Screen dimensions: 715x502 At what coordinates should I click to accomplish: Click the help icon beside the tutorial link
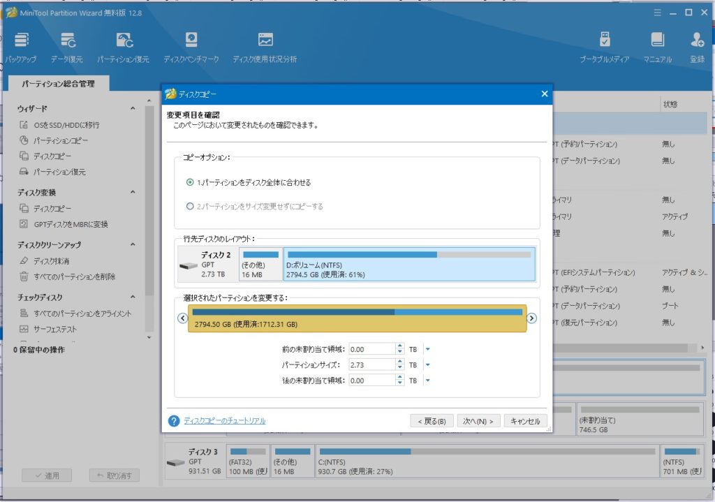pos(174,421)
